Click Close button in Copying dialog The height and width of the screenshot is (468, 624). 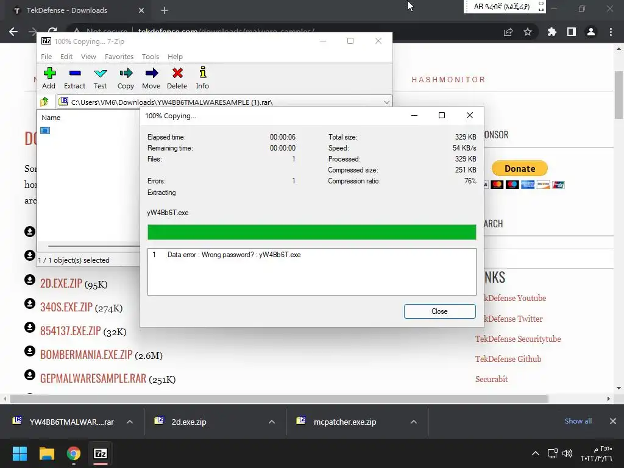click(440, 311)
